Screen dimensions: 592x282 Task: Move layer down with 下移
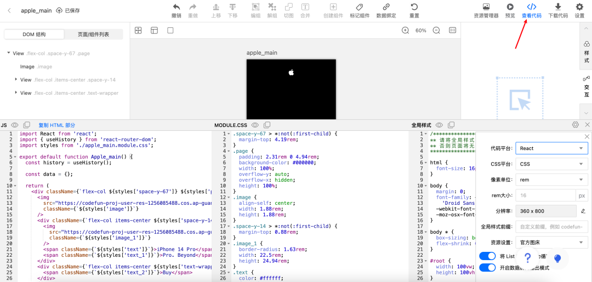(x=232, y=11)
